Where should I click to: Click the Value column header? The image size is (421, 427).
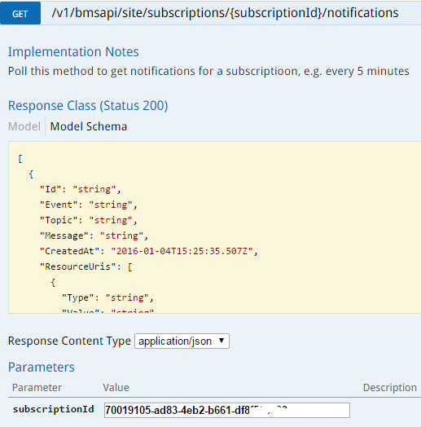pos(116,388)
